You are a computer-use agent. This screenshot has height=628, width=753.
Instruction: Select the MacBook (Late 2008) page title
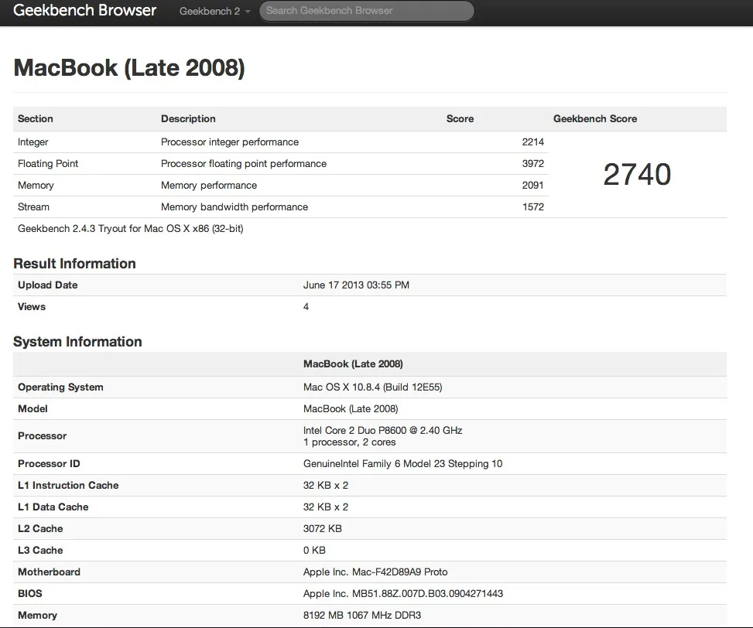(129, 67)
